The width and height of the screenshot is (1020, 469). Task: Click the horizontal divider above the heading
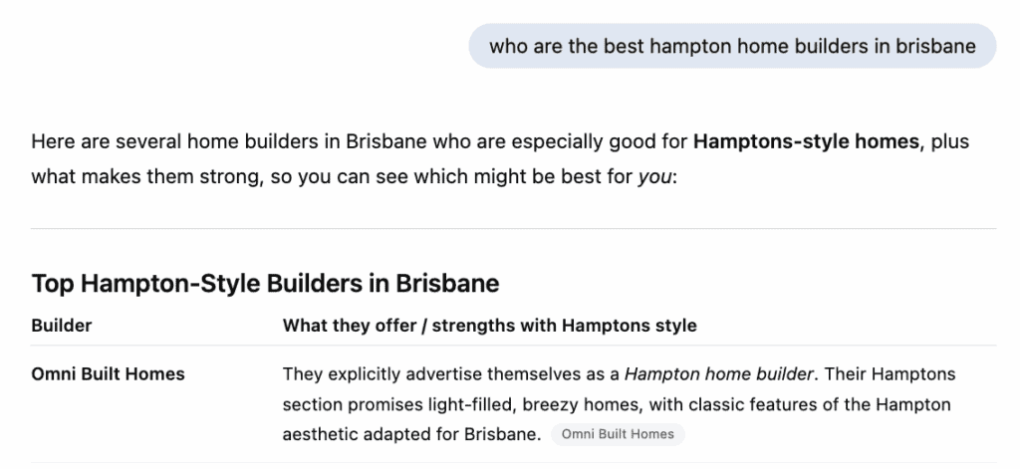pyautogui.click(x=513, y=229)
